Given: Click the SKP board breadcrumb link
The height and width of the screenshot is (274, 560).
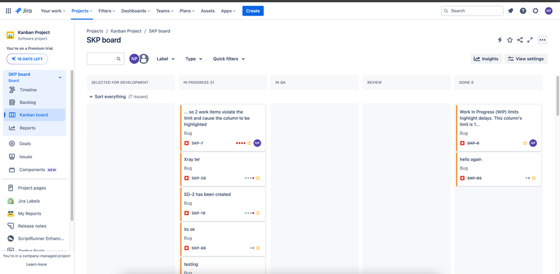Looking at the screenshot, I should [x=159, y=31].
